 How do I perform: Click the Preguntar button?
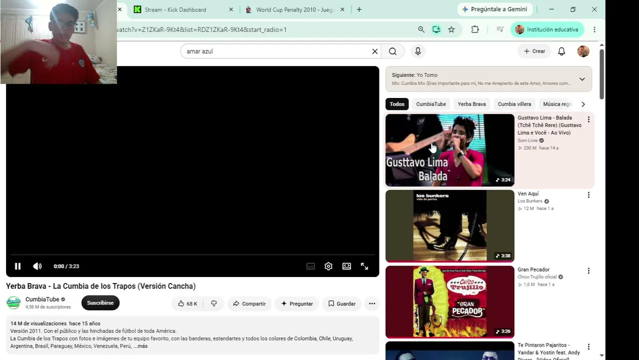point(297,303)
